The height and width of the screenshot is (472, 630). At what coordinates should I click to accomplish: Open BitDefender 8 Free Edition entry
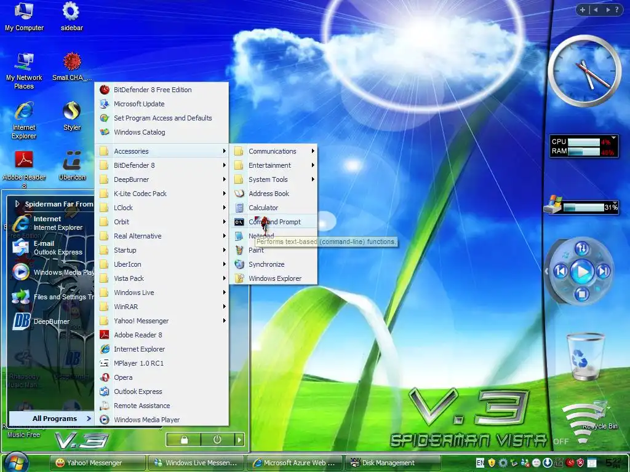(162, 90)
